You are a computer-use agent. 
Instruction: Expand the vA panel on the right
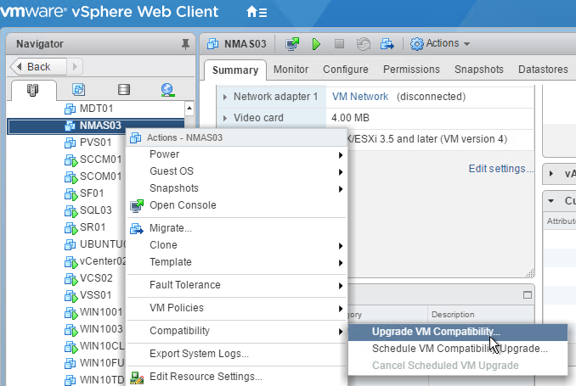[x=551, y=174]
